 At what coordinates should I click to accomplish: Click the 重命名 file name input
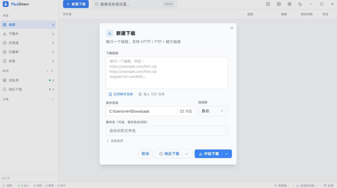tap(167, 131)
